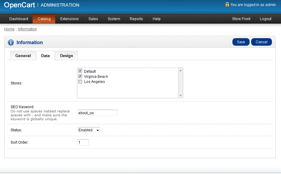Open the Status dropdown
The image size is (281, 174).
(88, 130)
